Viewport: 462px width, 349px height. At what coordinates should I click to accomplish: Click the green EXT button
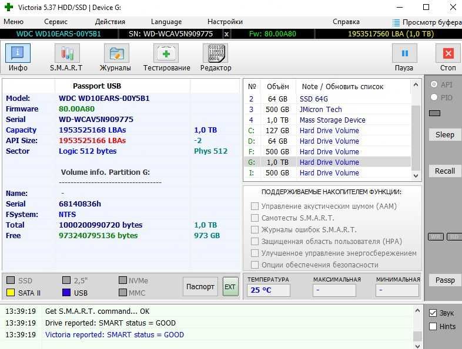(x=230, y=286)
